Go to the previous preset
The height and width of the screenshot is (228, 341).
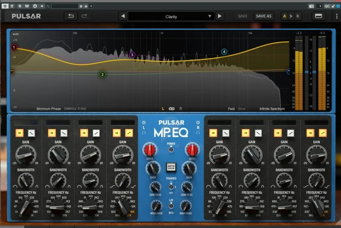point(123,16)
